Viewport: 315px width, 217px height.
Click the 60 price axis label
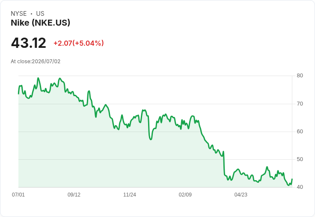[300, 132]
